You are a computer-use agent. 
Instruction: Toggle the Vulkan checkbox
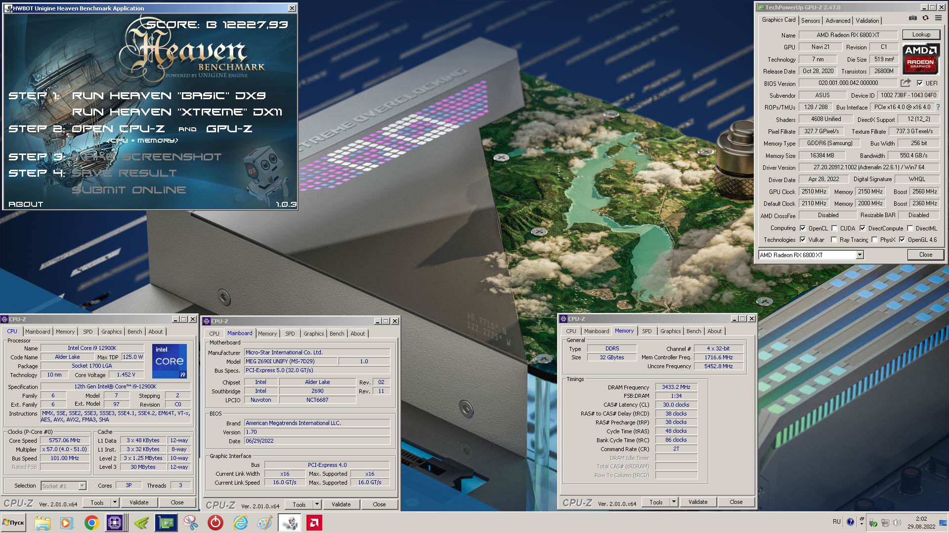(803, 239)
